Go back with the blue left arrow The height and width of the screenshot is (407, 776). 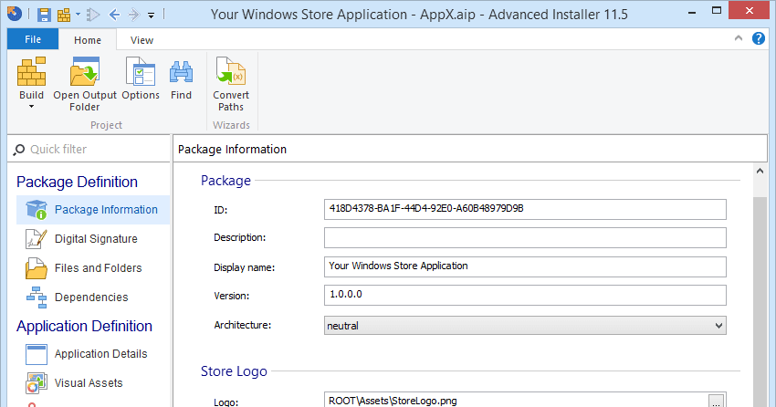114,15
